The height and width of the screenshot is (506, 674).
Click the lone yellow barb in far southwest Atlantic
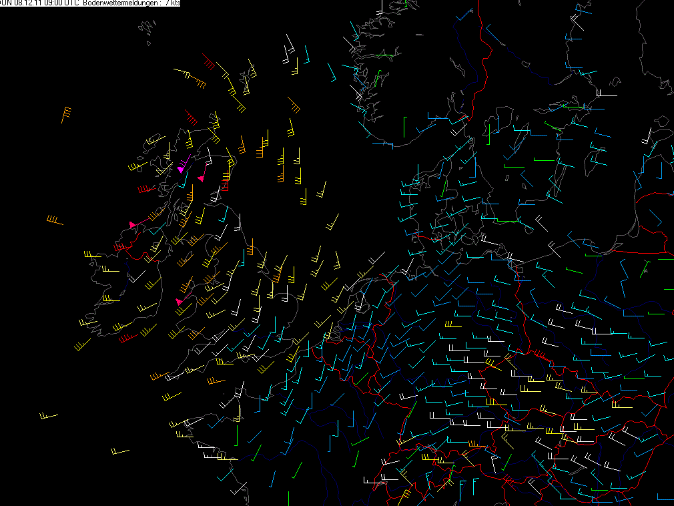coord(48,416)
